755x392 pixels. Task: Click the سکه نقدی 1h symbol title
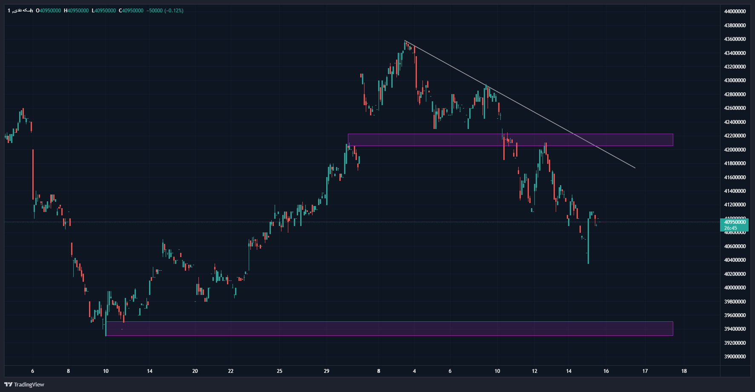20,11
